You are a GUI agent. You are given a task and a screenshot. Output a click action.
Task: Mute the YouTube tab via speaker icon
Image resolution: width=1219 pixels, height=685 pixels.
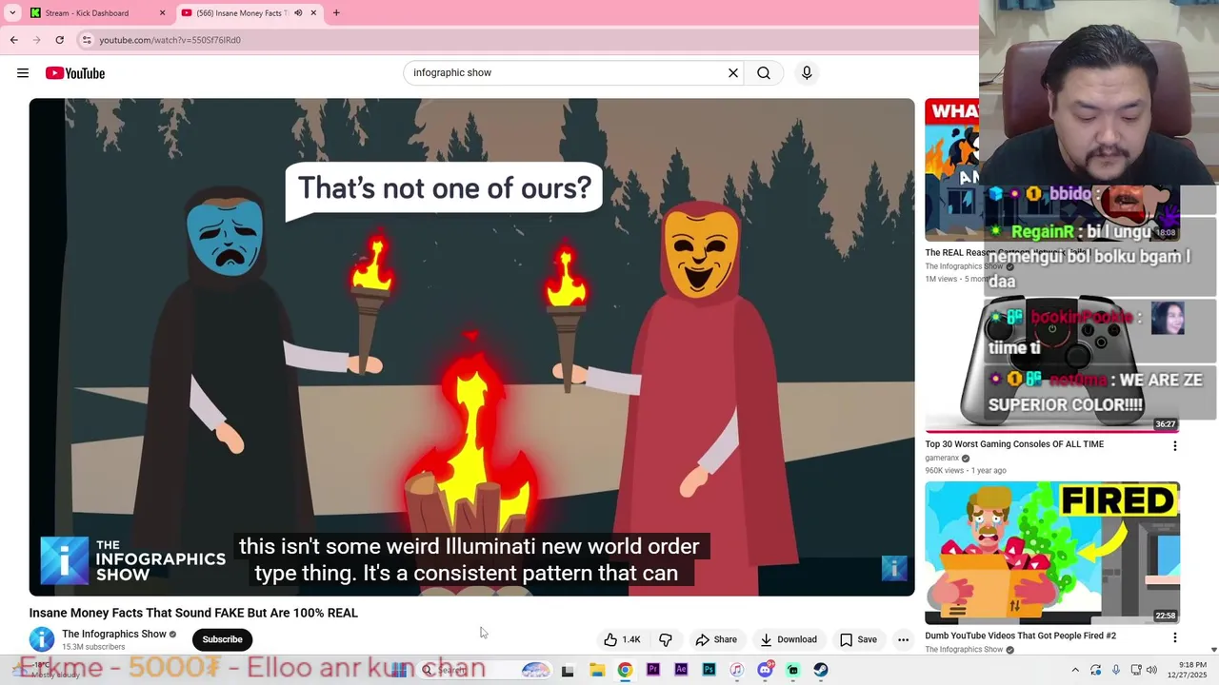(298, 13)
